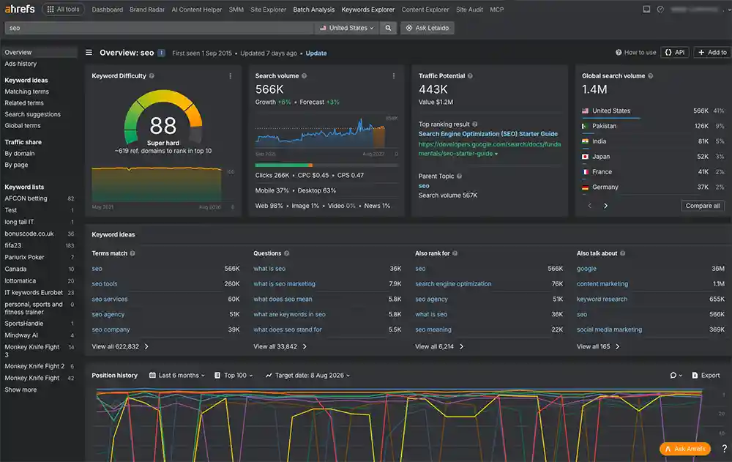Open the Dashboard menu item

tap(108, 10)
